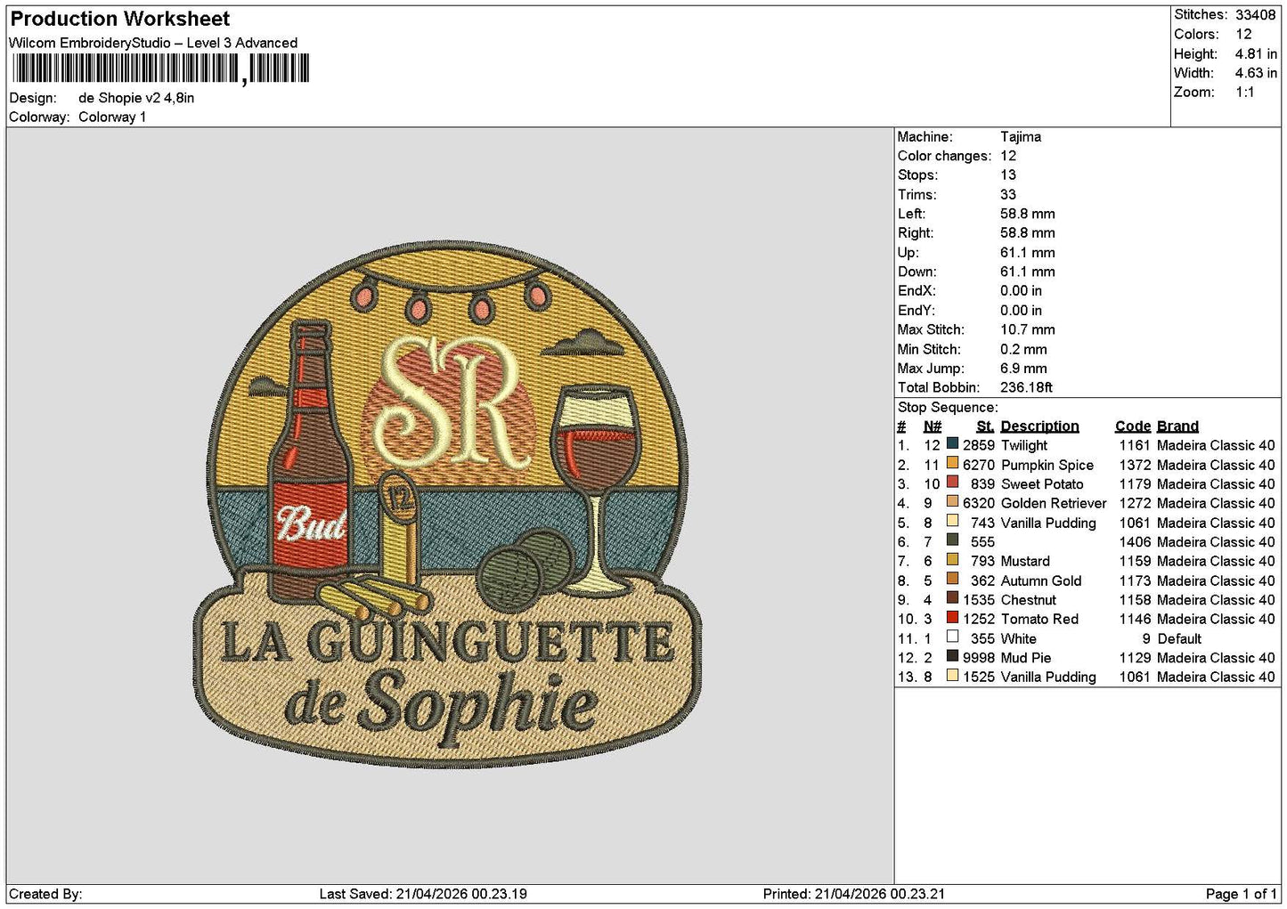Click the Pumpkin Spice color swatch
Viewport: 1287px width, 909px height.
[952, 464]
